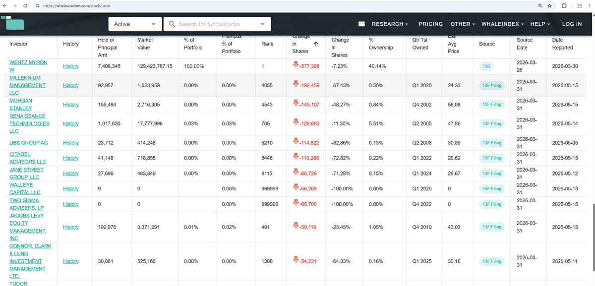Open History link for UBS Group row
Viewport: 595px width, 286px height.
point(71,143)
